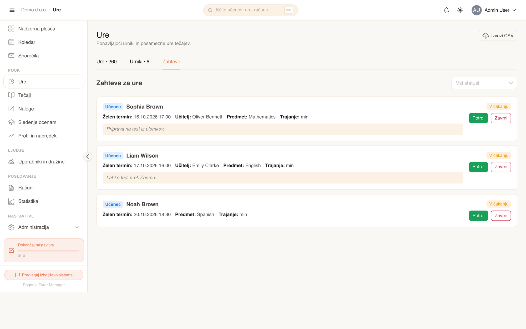Viewport: 526px width, 329px height.
Task: Open the Vsi statusi dropdown
Action: coord(484,83)
